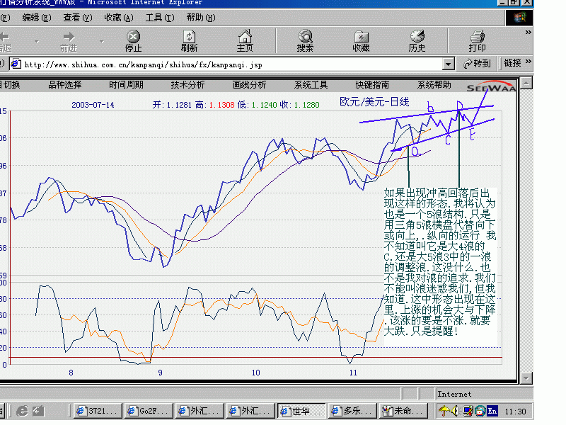Open 系统工具 chart menu
The width and height of the screenshot is (566, 425).
click(x=311, y=85)
